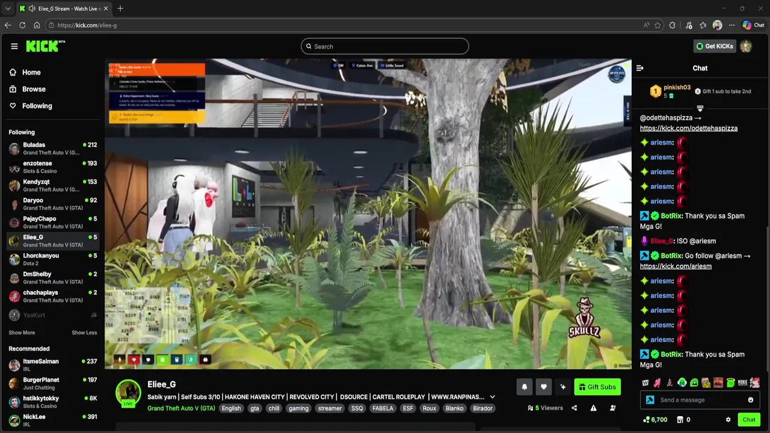Click Show More in Following list
Viewport: 770px width, 433px height.
click(x=22, y=333)
